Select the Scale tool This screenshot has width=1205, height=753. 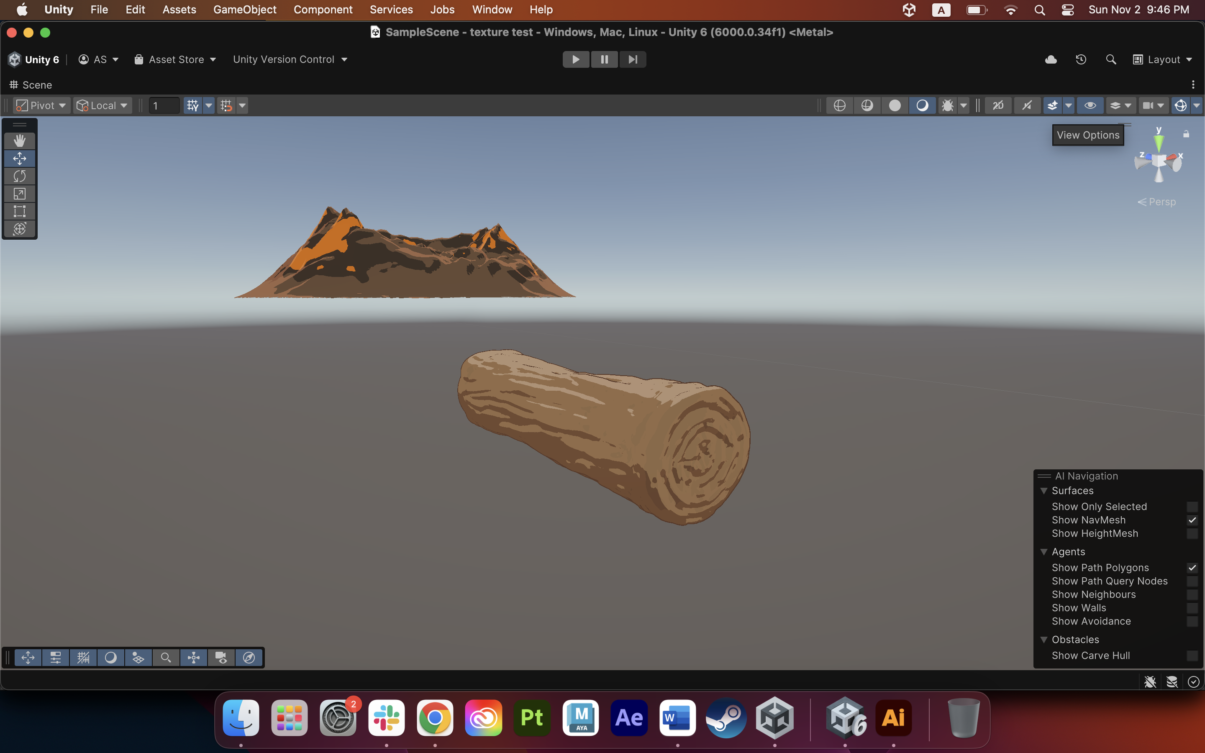point(19,194)
